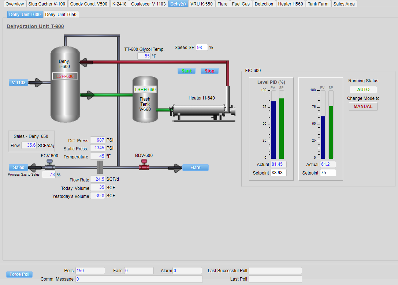This screenshot has width=398, height=285.
Task: Click Today' Volume value 35
Action: coord(97,187)
